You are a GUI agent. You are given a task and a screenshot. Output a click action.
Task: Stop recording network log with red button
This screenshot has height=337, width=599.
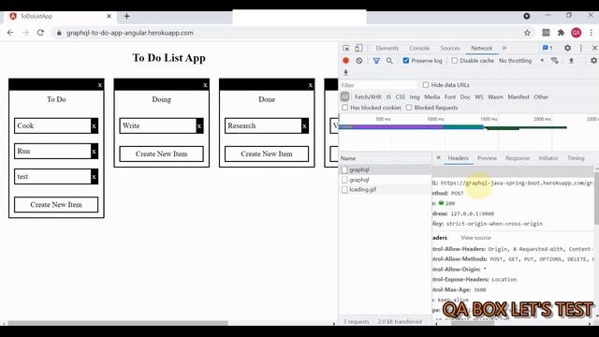pyautogui.click(x=345, y=60)
